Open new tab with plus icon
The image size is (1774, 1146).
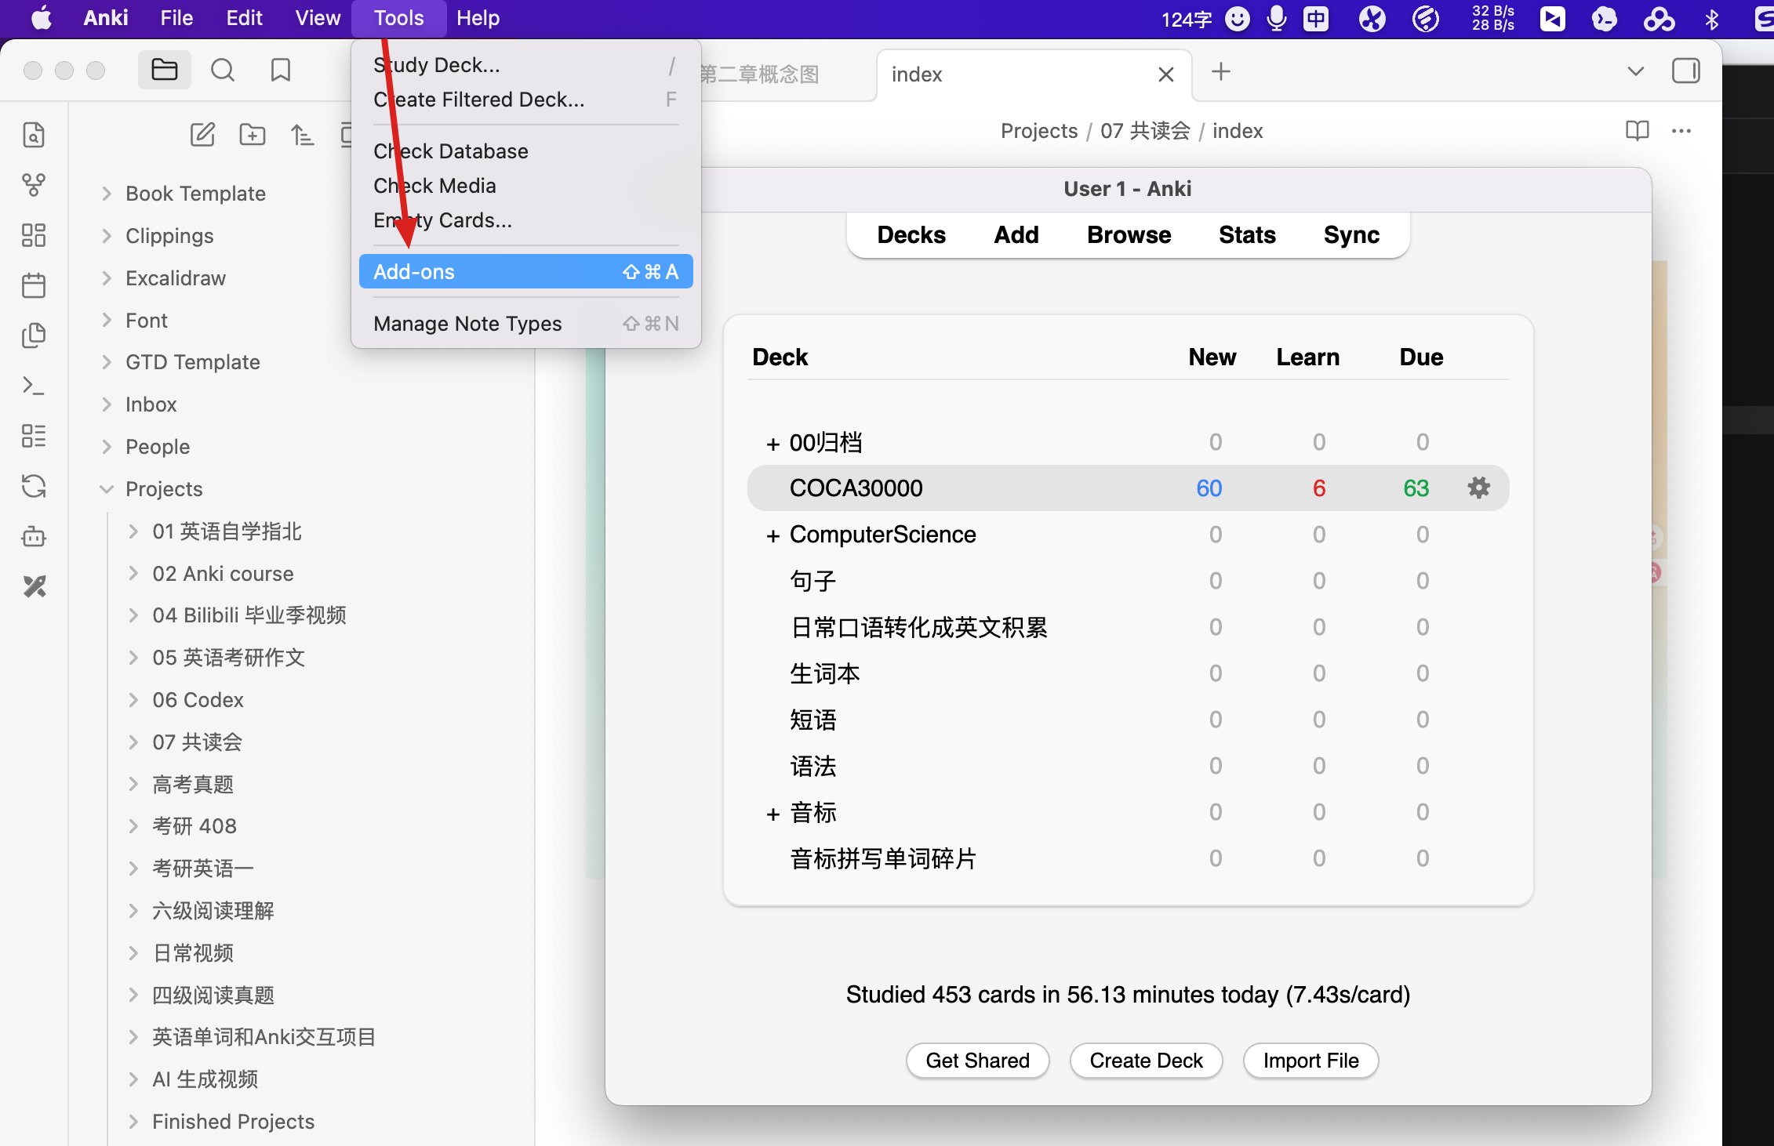click(1220, 72)
